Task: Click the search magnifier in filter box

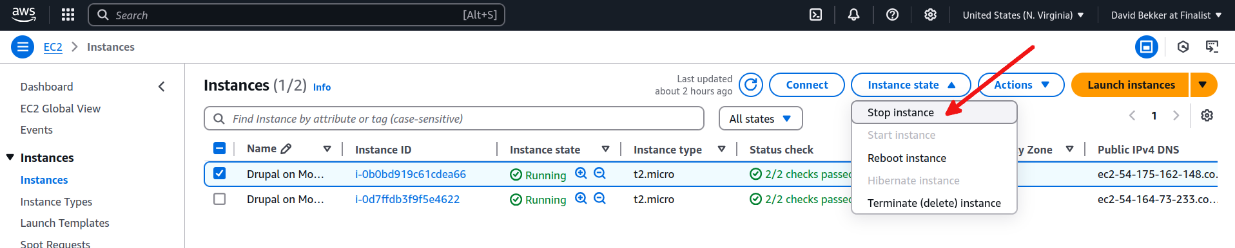Action: 219,119
